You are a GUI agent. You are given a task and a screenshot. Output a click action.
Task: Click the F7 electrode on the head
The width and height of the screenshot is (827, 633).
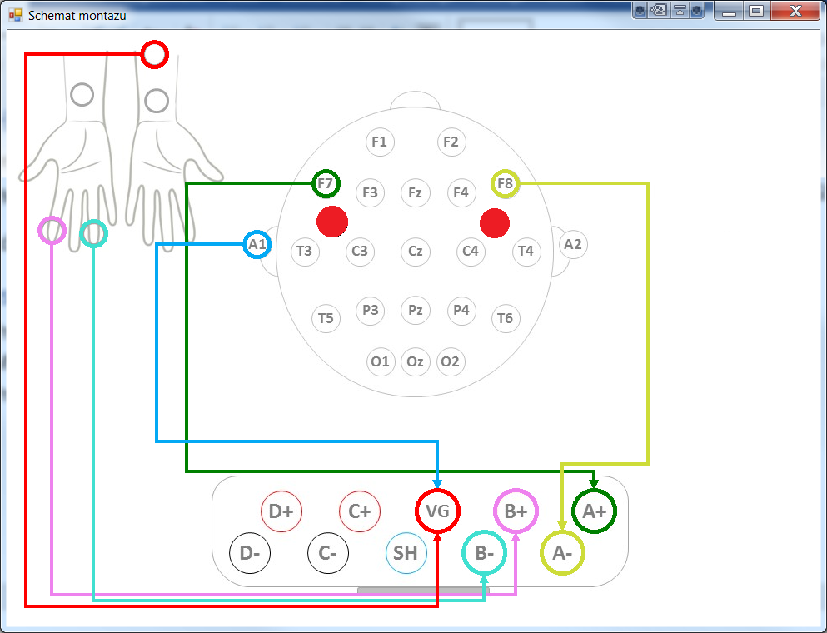click(326, 182)
